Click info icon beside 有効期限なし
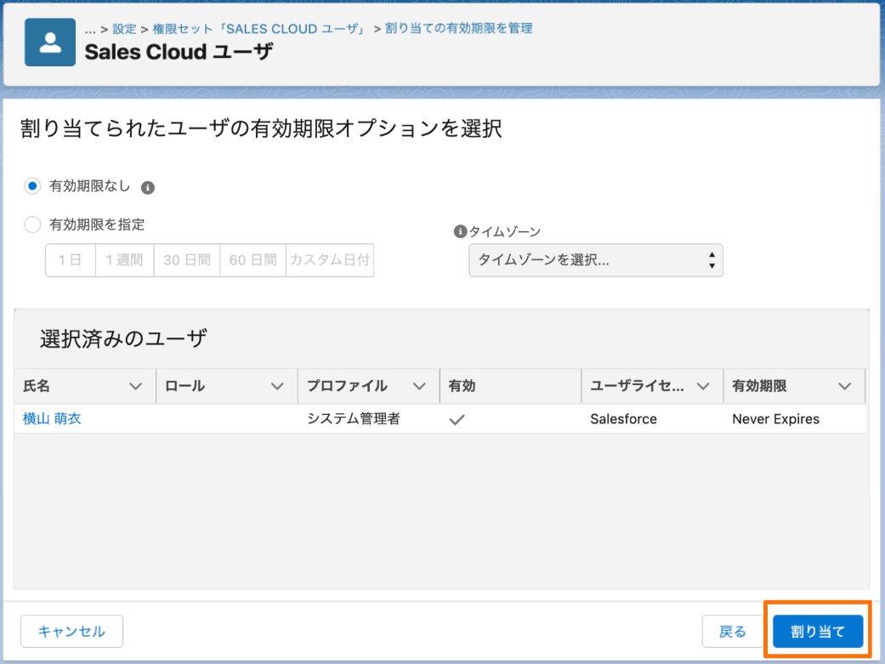This screenshot has width=885, height=664. click(x=148, y=187)
